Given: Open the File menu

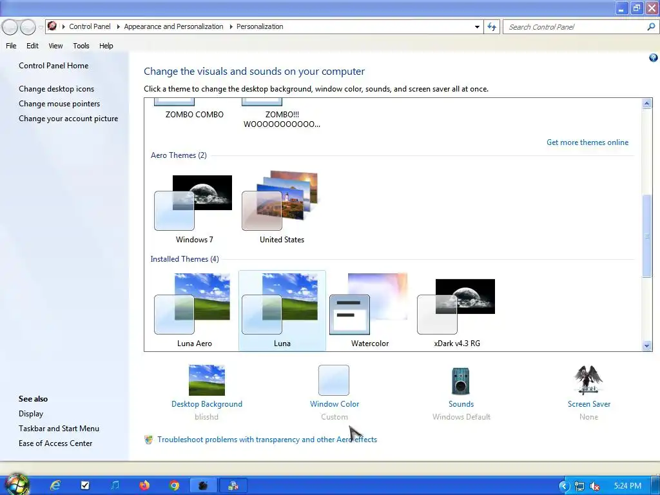Looking at the screenshot, I should 12,46.
